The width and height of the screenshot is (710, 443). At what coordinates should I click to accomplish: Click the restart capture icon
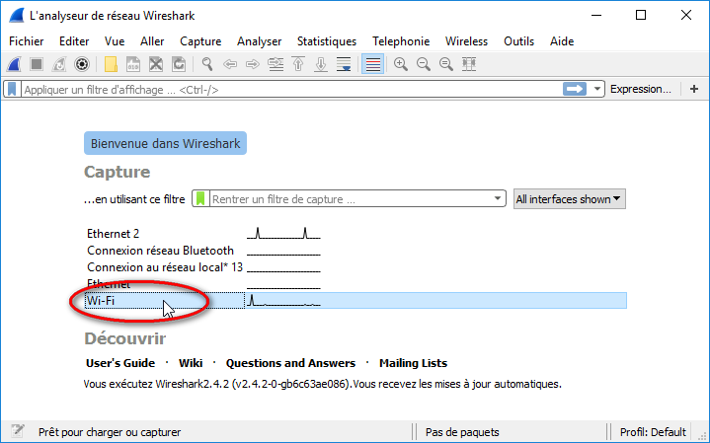(59, 64)
